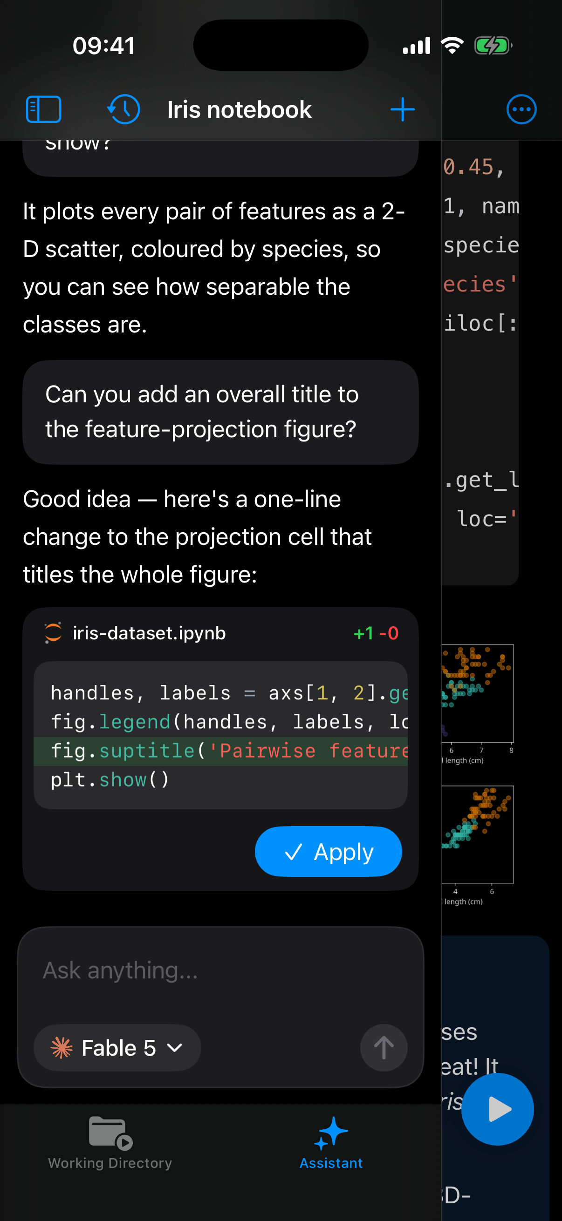This screenshot has height=1221, width=562.
Task: Run the notebook with play button
Action: point(497,1109)
